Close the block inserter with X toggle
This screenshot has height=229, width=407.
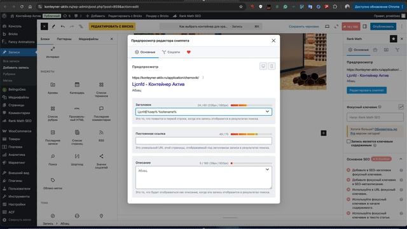point(44,26)
